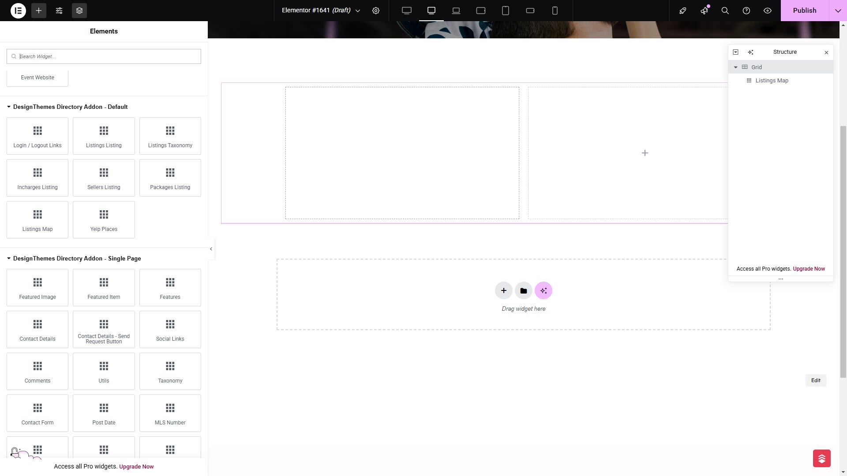Open the Publish options dropdown arrow

[x=838, y=11]
